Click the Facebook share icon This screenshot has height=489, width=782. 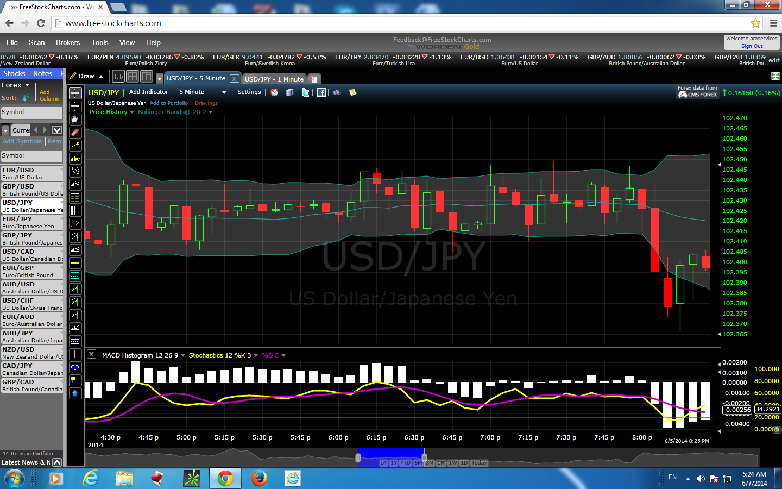point(321,92)
